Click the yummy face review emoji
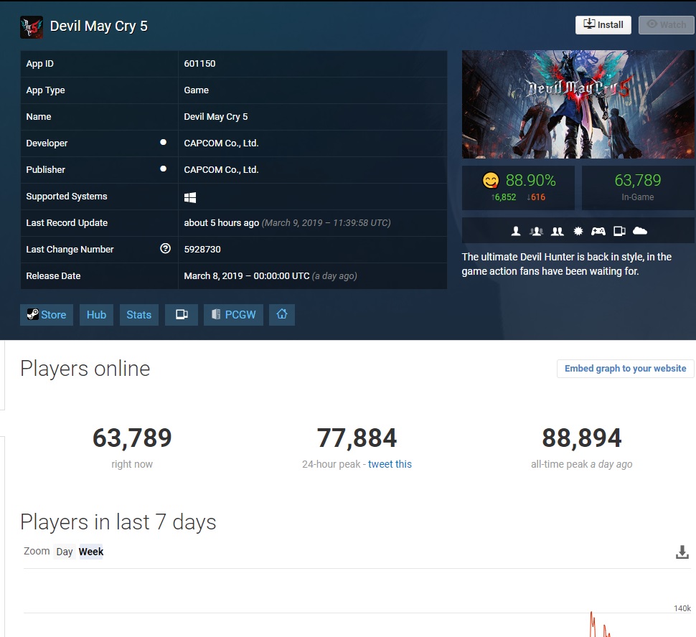This screenshot has height=637, width=696. click(x=491, y=181)
